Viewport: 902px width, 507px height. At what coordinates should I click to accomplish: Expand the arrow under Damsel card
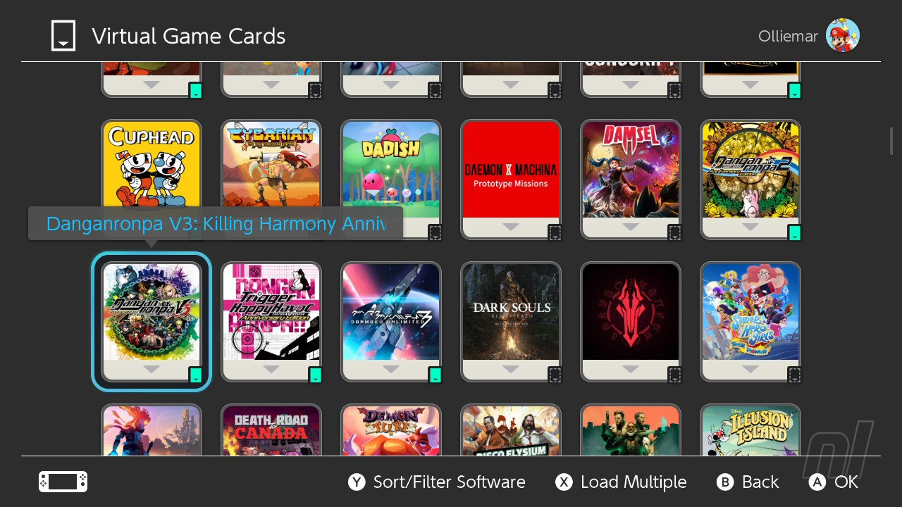pyautogui.click(x=631, y=227)
